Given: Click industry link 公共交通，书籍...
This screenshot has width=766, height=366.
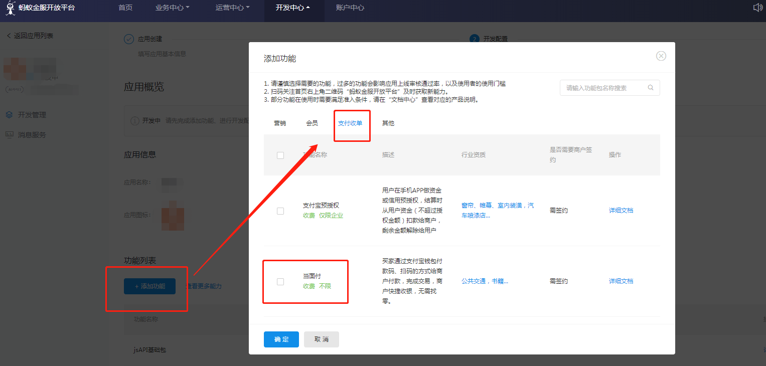Looking at the screenshot, I should tap(485, 281).
